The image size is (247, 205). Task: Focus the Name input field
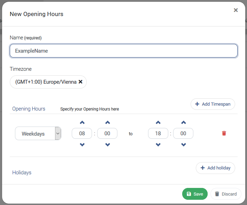point(124,51)
